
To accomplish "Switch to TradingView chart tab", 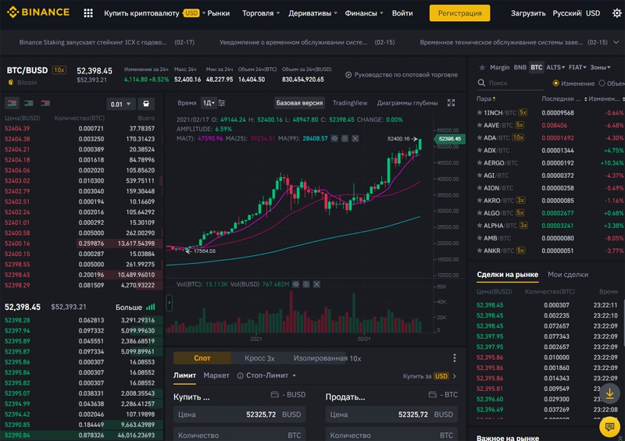I will click(350, 103).
